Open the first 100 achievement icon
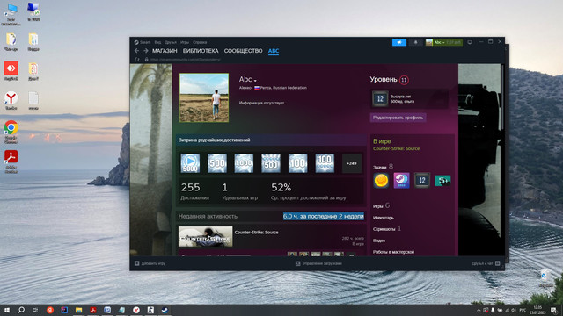The image size is (563, 316). point(297,163)
